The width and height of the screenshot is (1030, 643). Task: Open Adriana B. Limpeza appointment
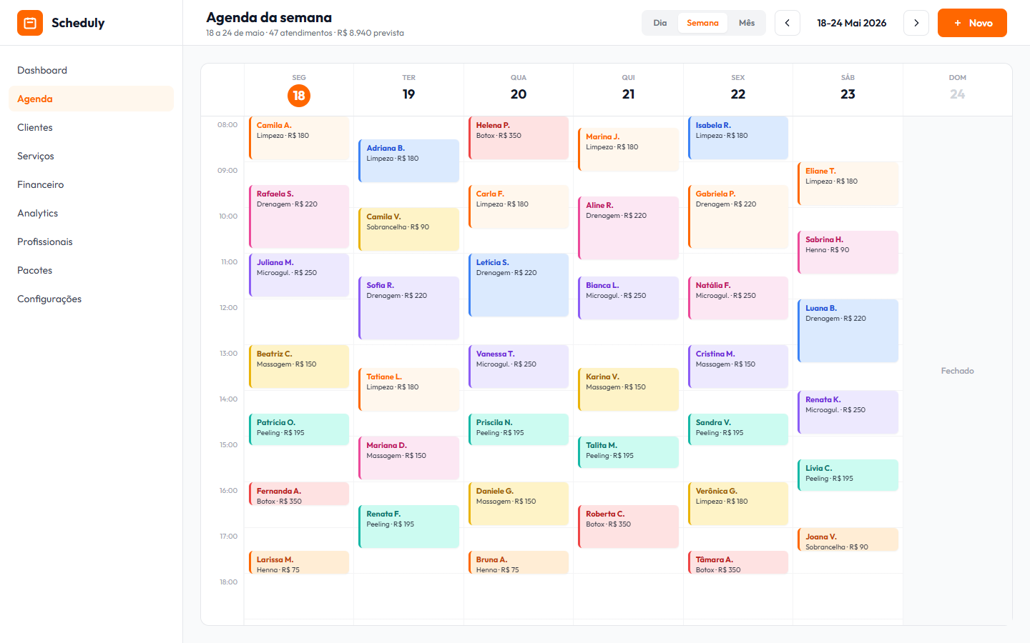pos(408,161)
